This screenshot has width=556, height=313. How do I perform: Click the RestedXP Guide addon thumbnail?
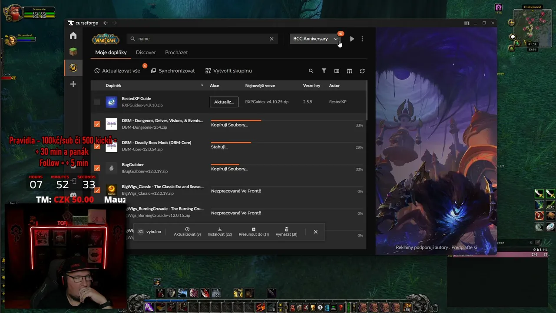112,102
